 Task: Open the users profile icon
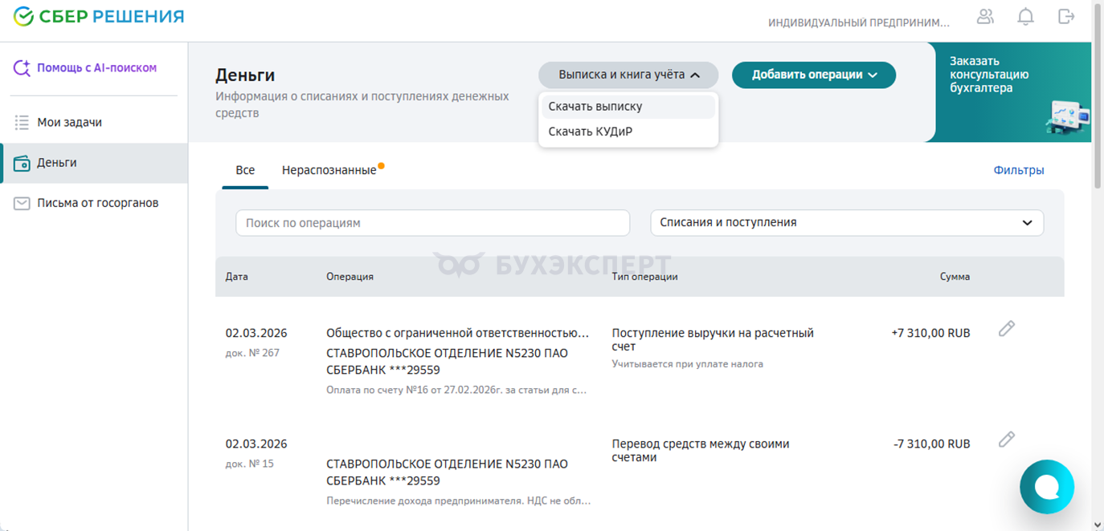pos(985,17)
